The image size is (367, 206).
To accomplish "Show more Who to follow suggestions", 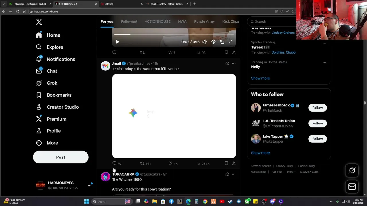I will [260, 153].
